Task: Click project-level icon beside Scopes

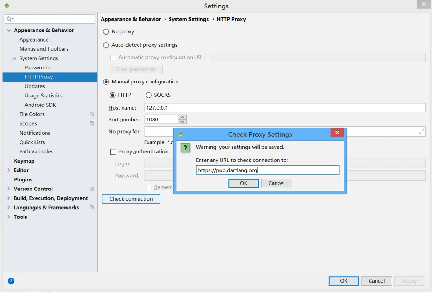Action: (92, 123)
